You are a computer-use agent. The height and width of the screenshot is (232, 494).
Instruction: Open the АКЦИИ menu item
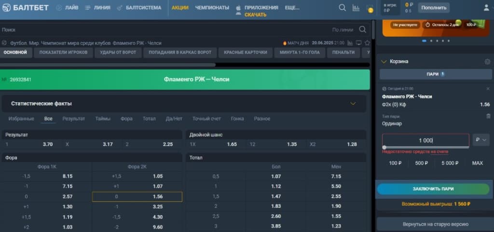(180, 8)
